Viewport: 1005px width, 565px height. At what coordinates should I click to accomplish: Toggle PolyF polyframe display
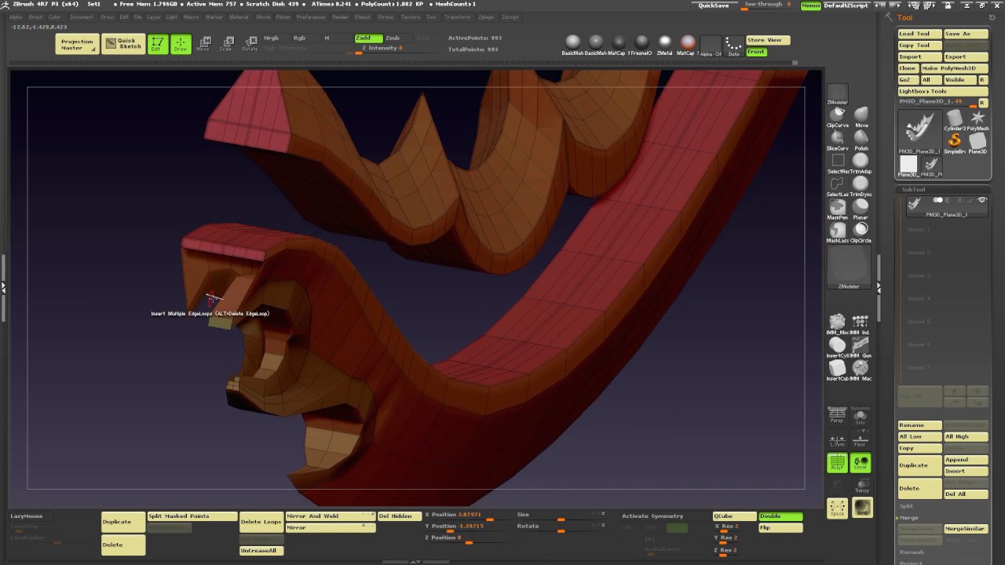[837, 463]
